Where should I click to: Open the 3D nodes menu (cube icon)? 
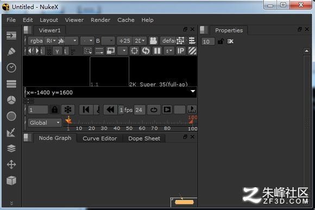tap(11, 181)
